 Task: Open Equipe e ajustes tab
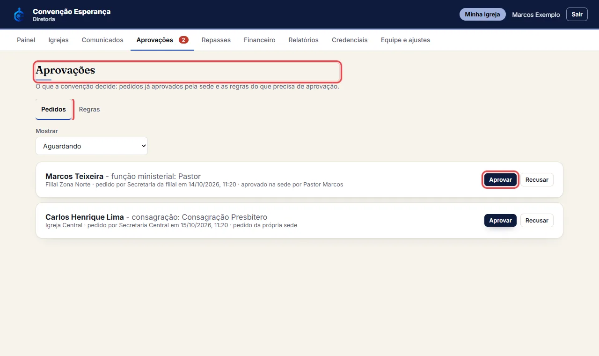tap(405, 40)
